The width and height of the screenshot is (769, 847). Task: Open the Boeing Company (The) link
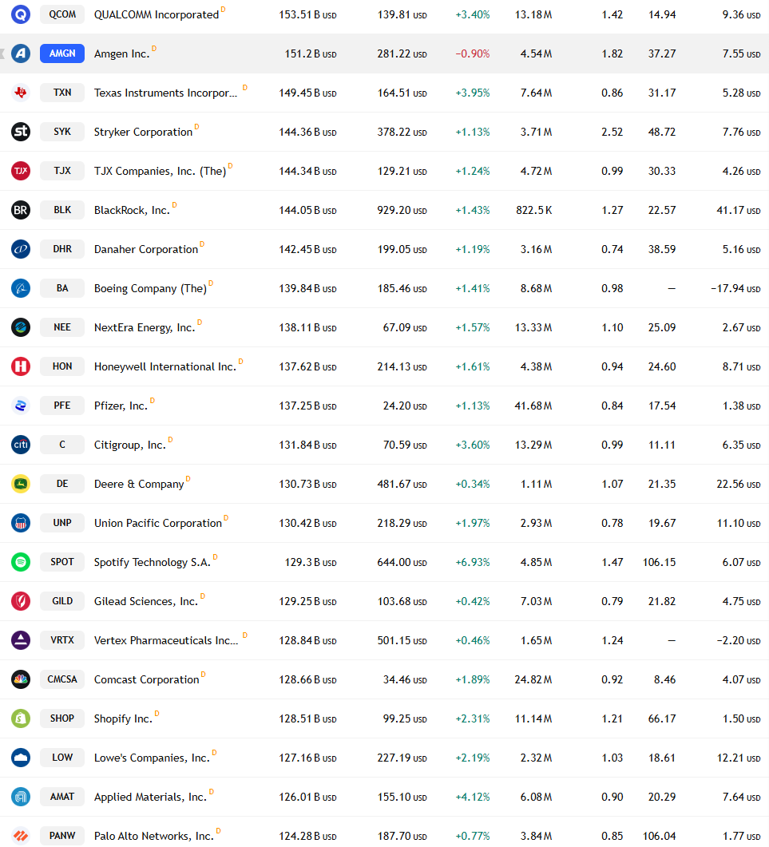[x=150, y=288]
